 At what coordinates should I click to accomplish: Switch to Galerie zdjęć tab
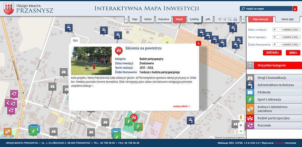(287, 19)
